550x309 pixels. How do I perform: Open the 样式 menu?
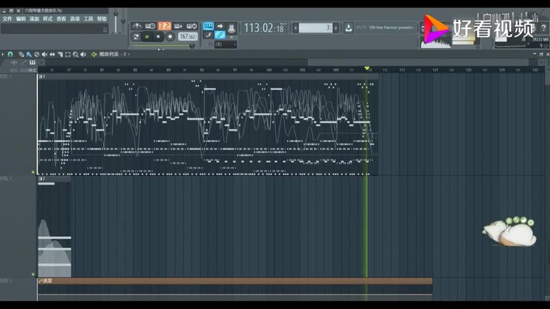47,19
